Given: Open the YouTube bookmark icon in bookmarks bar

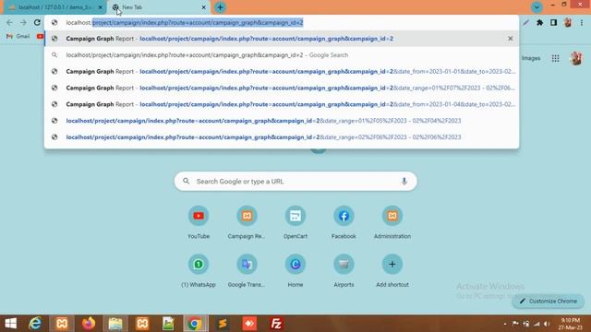Looking at the screenshot, I should click(x=40, y=36).
